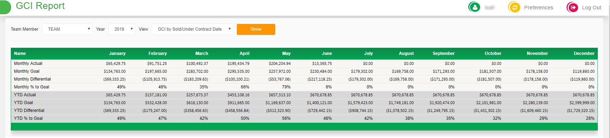Click the May column header
Viewport: 610px width, 138px height.
click(x=286, y=53)
